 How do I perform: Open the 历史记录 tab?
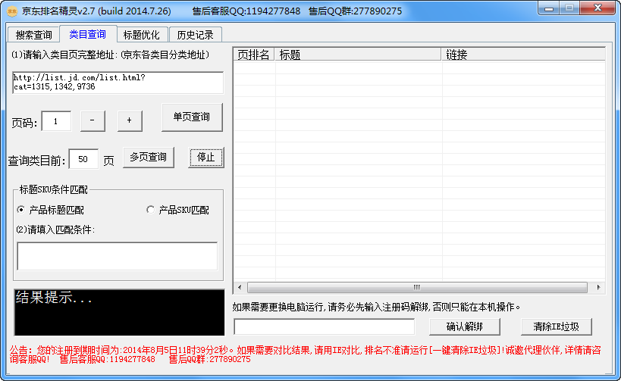pyautogui.click(x=195, y=35)
